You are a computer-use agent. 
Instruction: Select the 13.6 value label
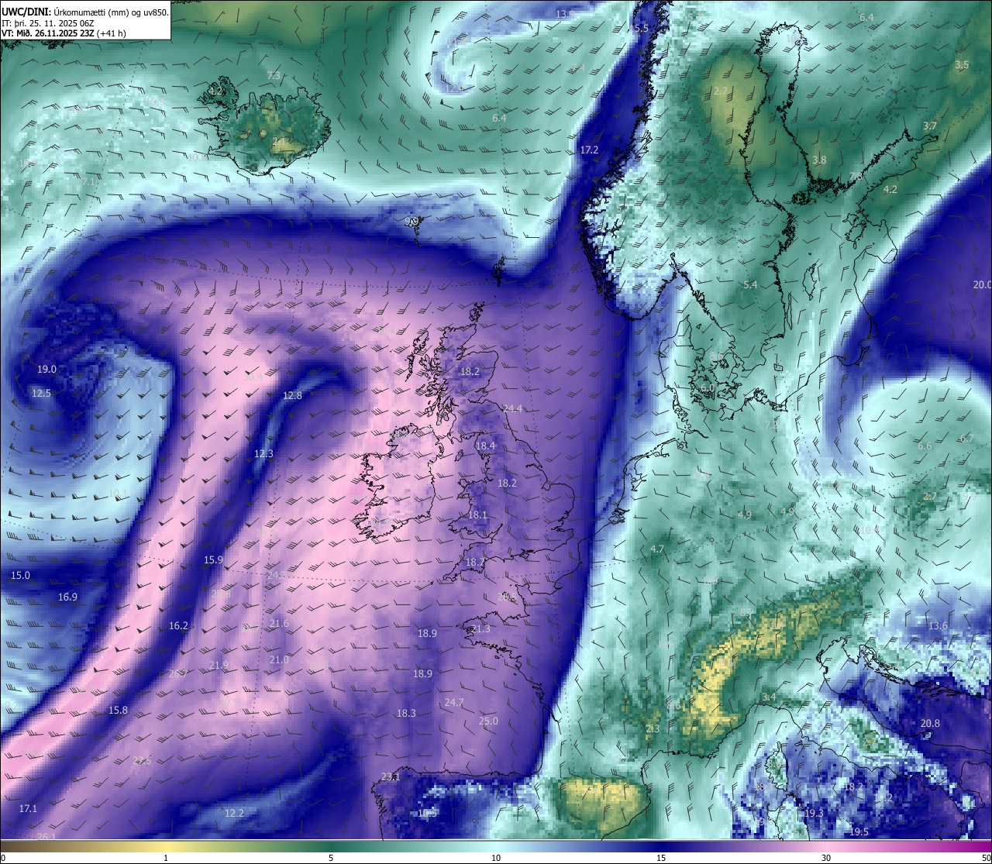click(x=938, y=626)
